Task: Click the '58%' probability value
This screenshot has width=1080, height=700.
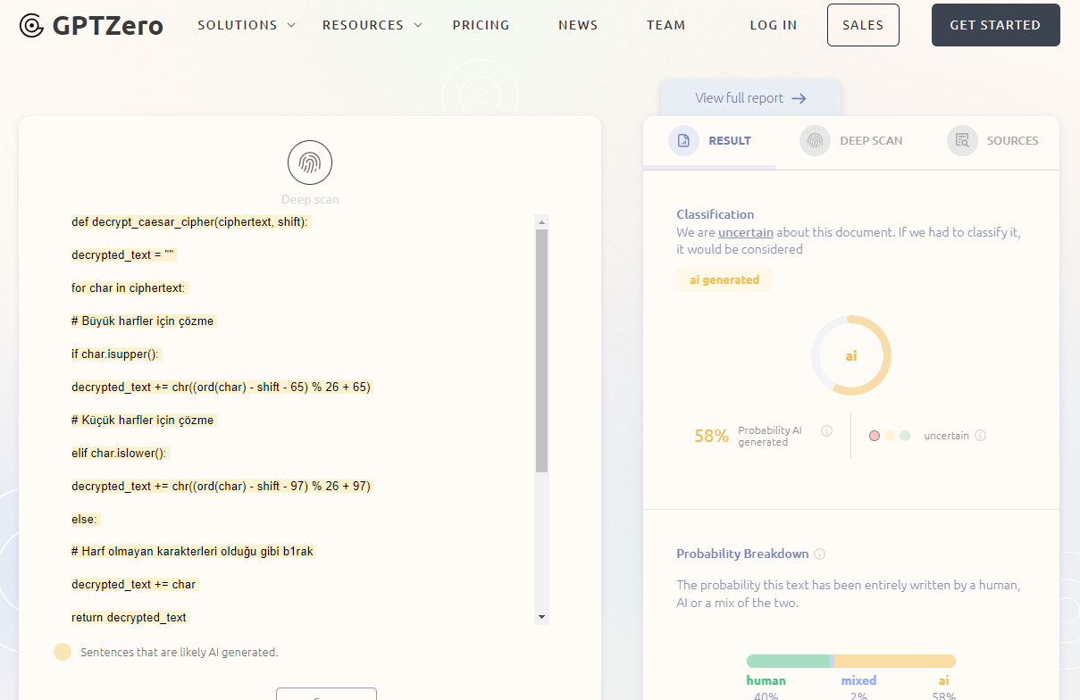Action: [711, 436]
